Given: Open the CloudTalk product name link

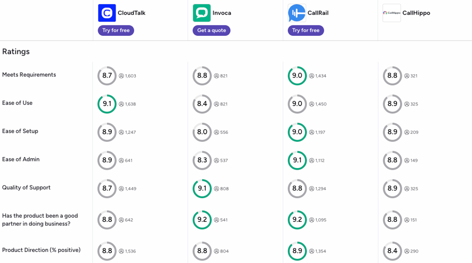Looking at the screenshot, I should tap(131, 13).
